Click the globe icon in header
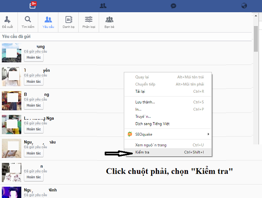262x198 pixels. [x=244, y=6]
